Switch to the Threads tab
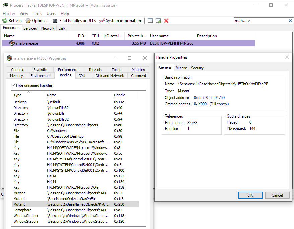294x229 pixels. pyautogui.click(x=95, y=70)
